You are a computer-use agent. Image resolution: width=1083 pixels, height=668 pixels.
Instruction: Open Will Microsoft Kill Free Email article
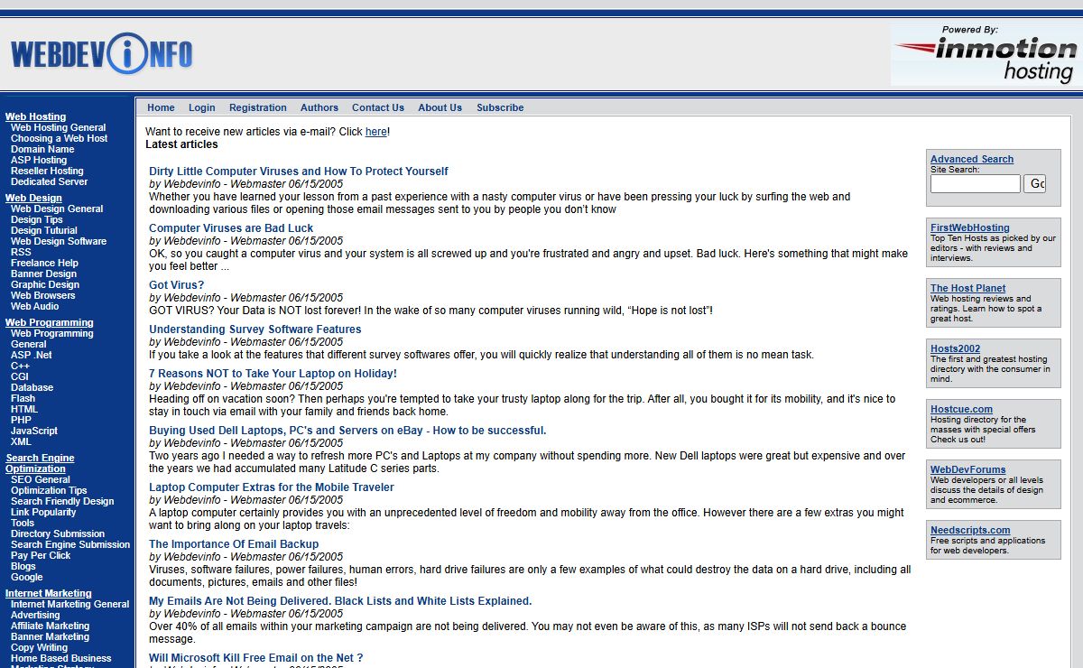point(256,658)
